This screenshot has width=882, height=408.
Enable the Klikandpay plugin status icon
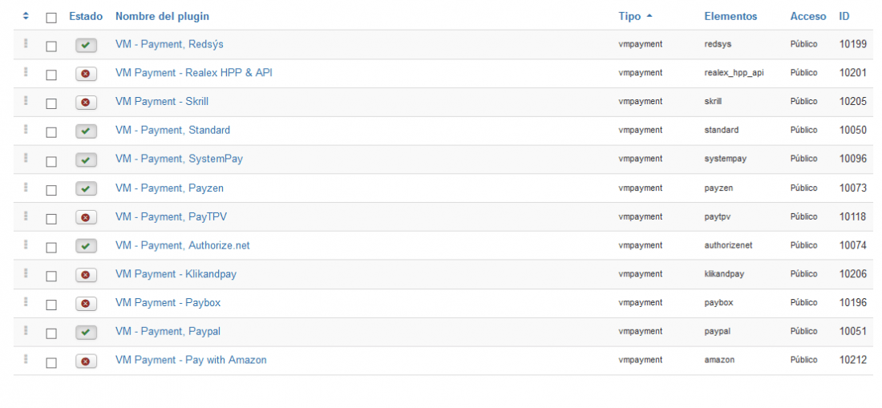[x=86, y=275]
